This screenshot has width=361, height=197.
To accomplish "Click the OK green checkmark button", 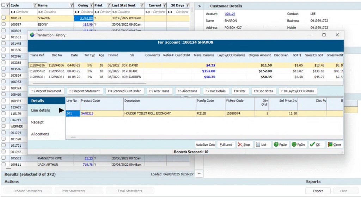I will pyautogui.click(x=317, y=145).
